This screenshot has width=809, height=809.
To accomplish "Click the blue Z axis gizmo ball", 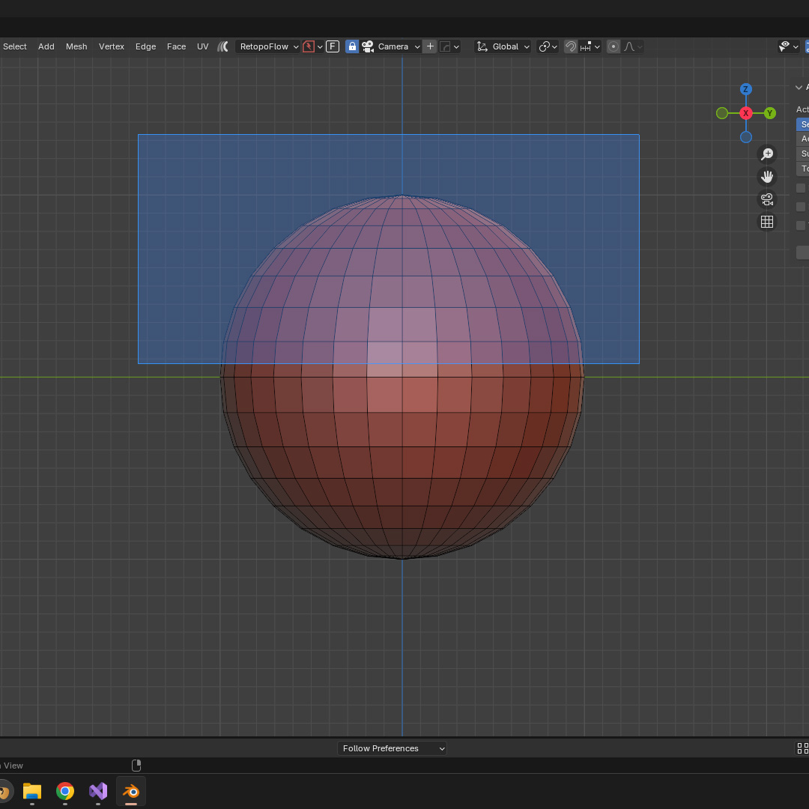I will pos(745,89).
